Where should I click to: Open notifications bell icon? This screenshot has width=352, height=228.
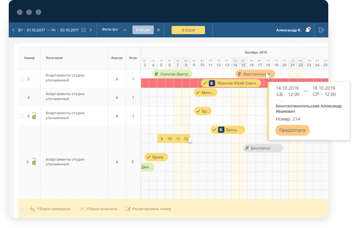(x=308, y=30)
